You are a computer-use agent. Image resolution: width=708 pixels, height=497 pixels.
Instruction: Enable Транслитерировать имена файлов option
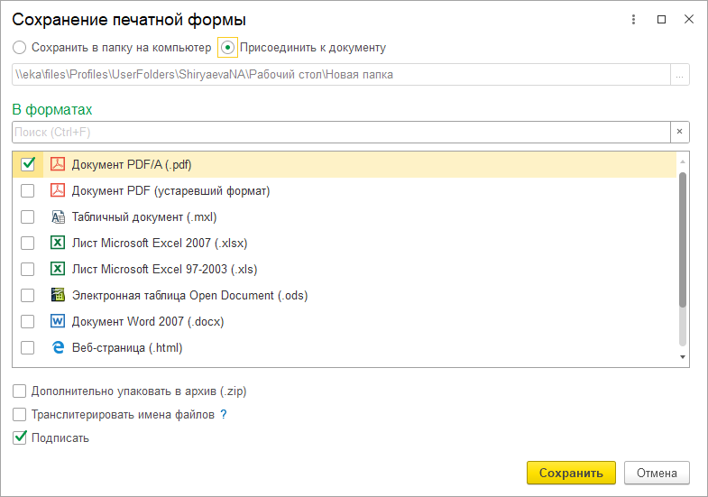tap(20, 415)
